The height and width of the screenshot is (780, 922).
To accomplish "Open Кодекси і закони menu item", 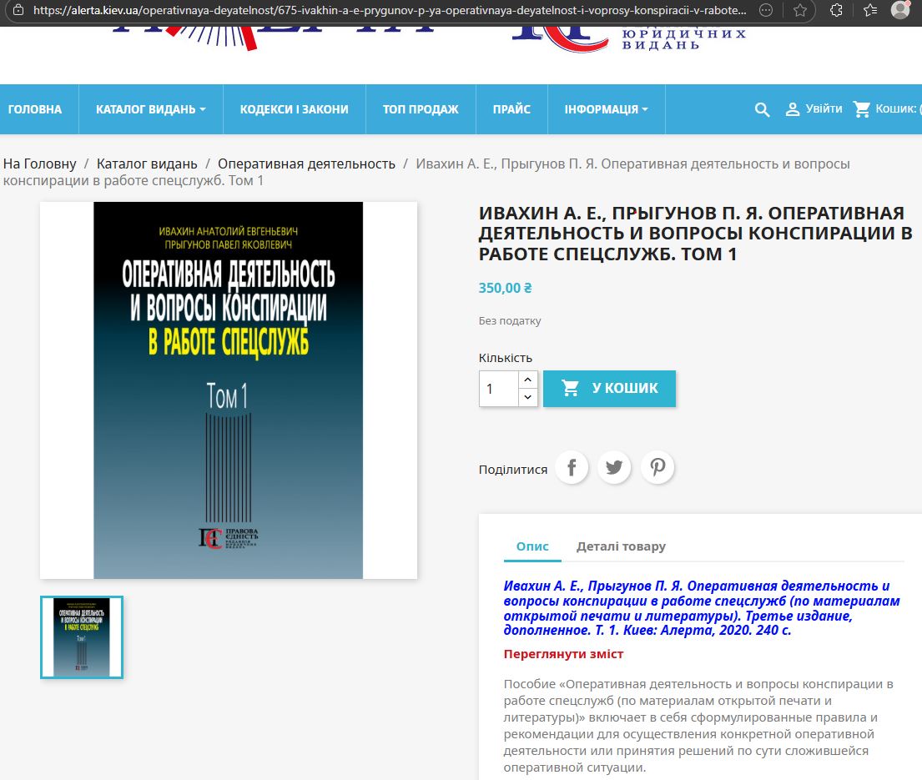I will (294, 109).
